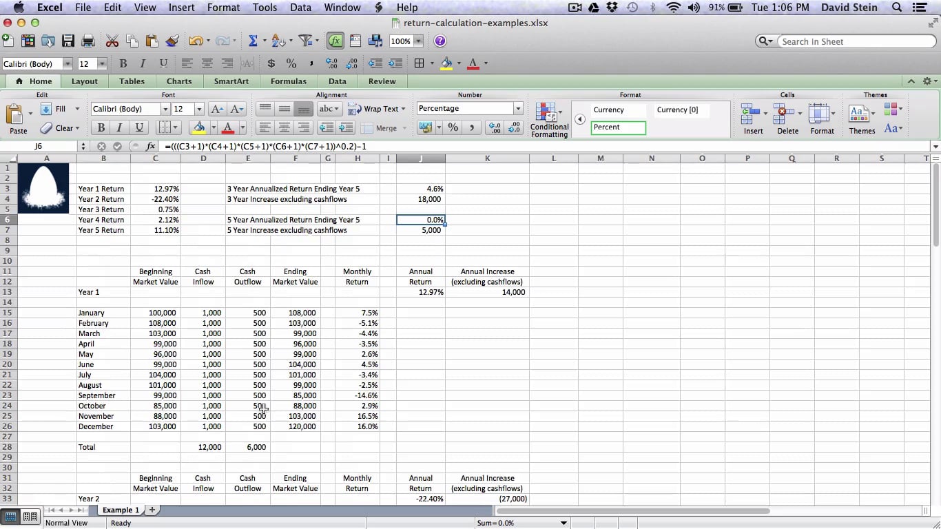Apply the Currency cell style
This screenshot has height=529, width=941.
point(609,110)
